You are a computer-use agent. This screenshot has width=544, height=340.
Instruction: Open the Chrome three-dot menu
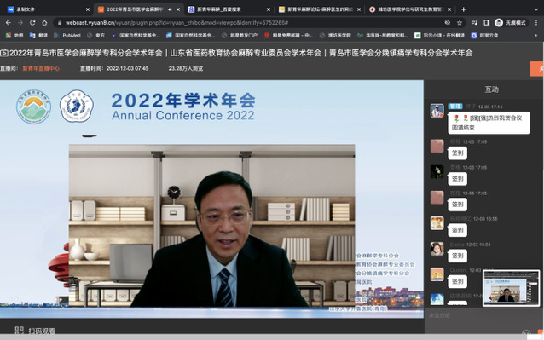(536, 22)
